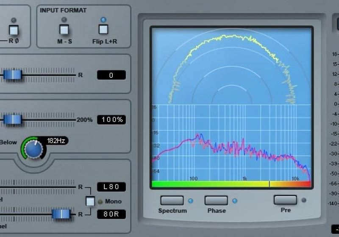This screenshot has height=237, width=339.
Task: Click the width slider handle near 200%
Action: 13,120
